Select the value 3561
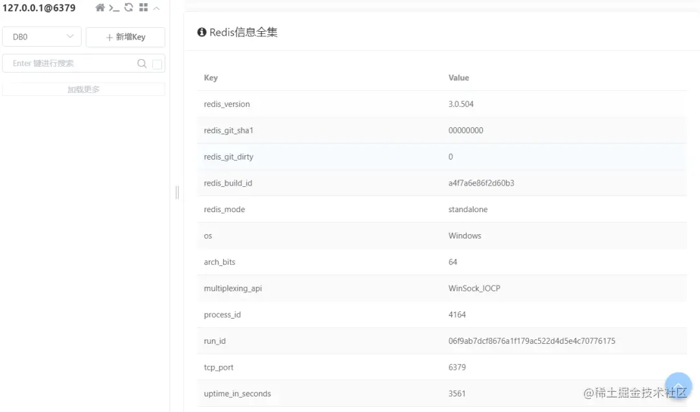700x412 pixels. (457, 394)
